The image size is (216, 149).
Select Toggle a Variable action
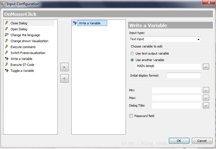click(x=22, y=71)
